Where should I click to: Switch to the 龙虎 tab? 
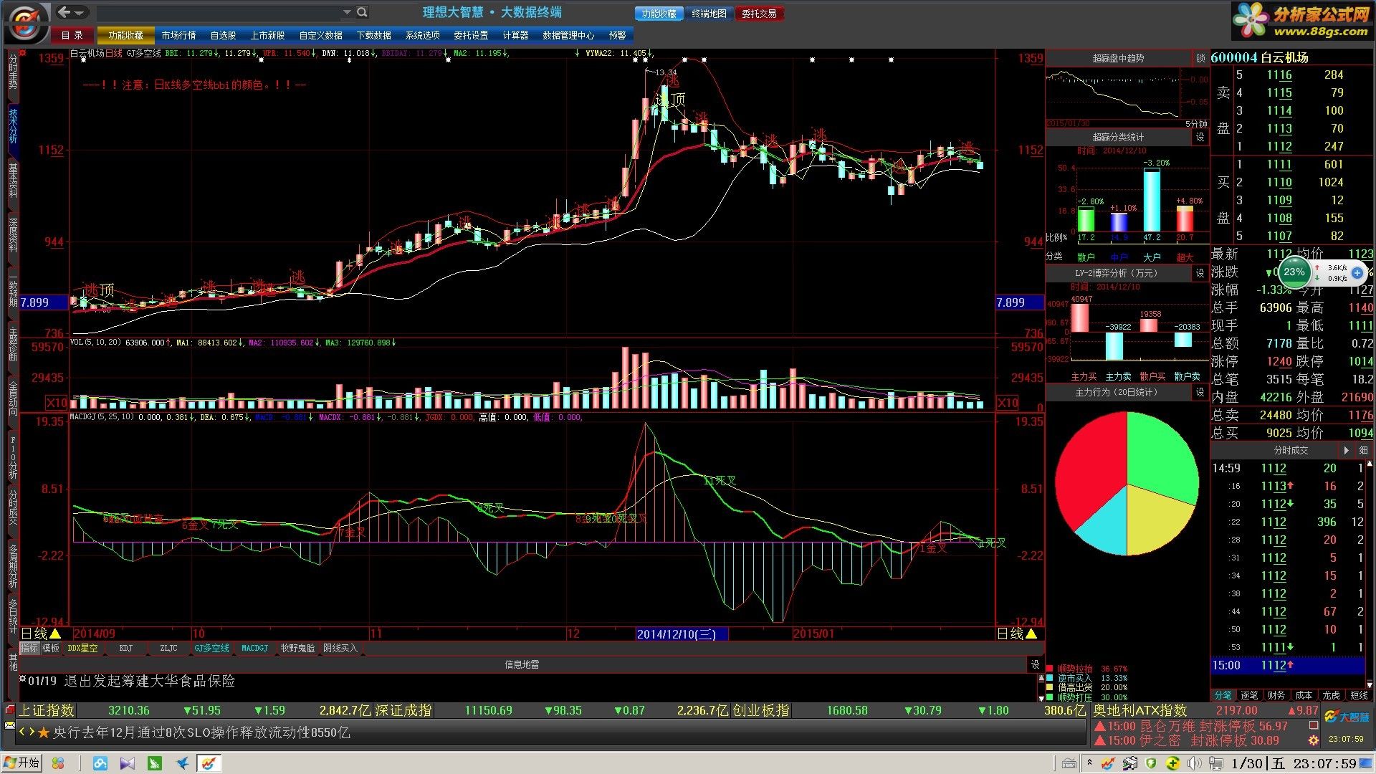[x=1331, y=695]
